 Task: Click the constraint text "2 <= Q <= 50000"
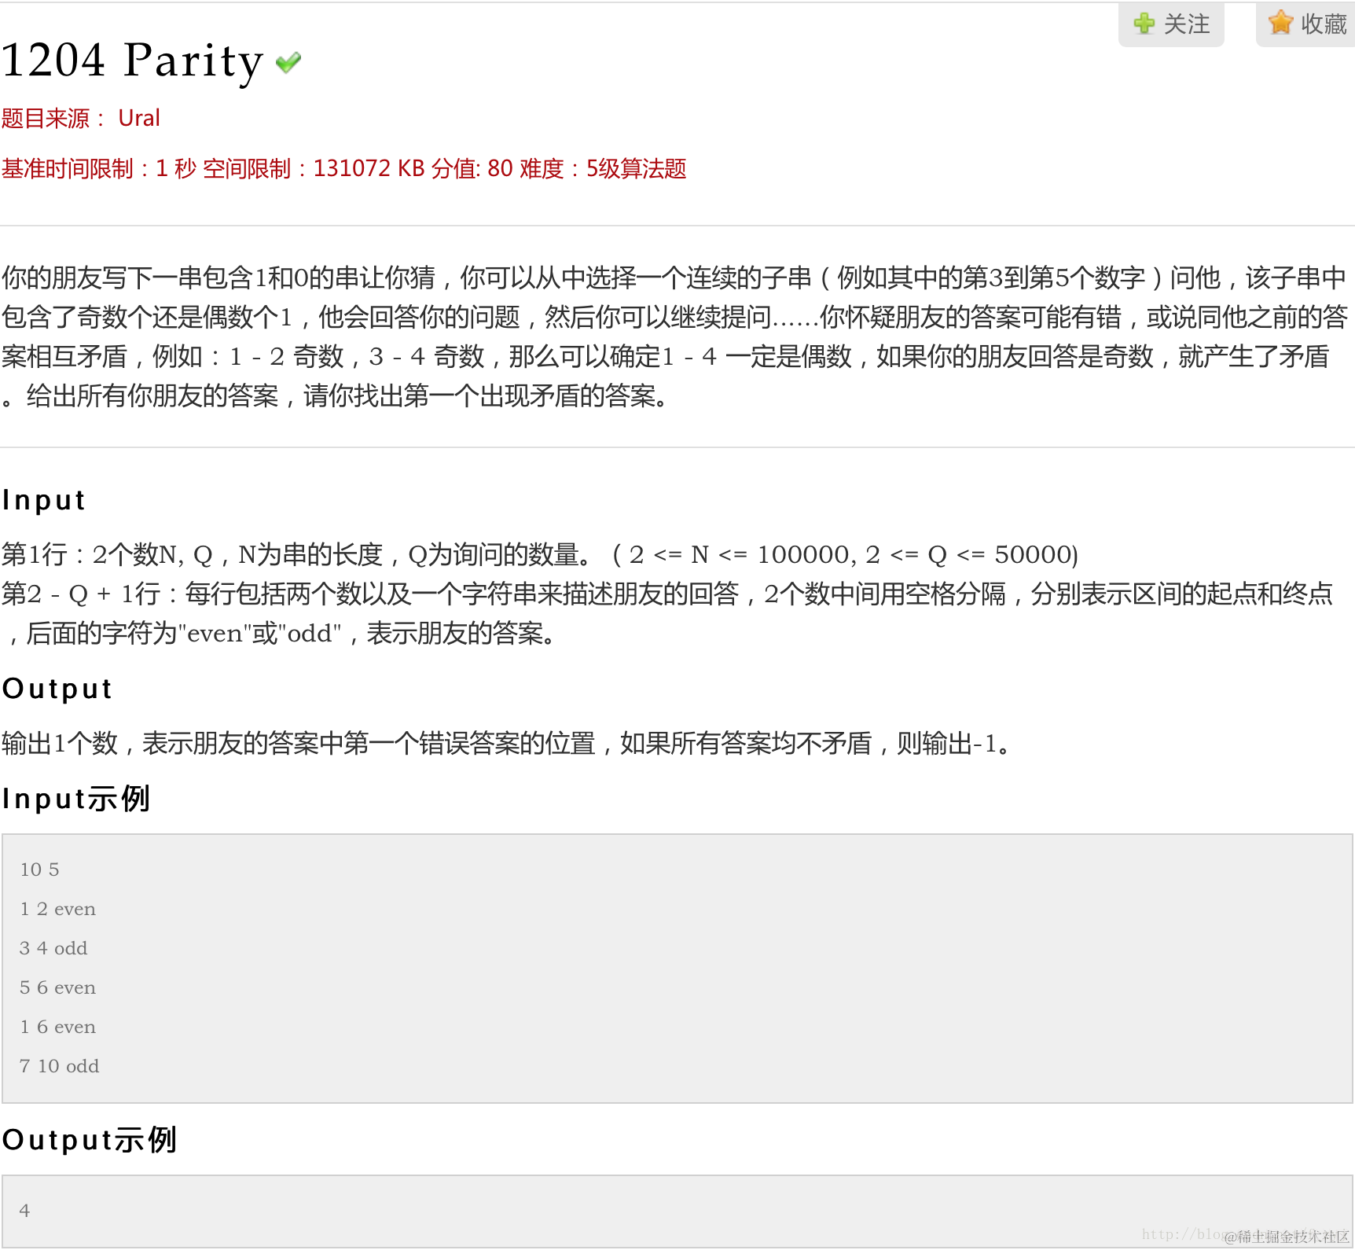968,555
